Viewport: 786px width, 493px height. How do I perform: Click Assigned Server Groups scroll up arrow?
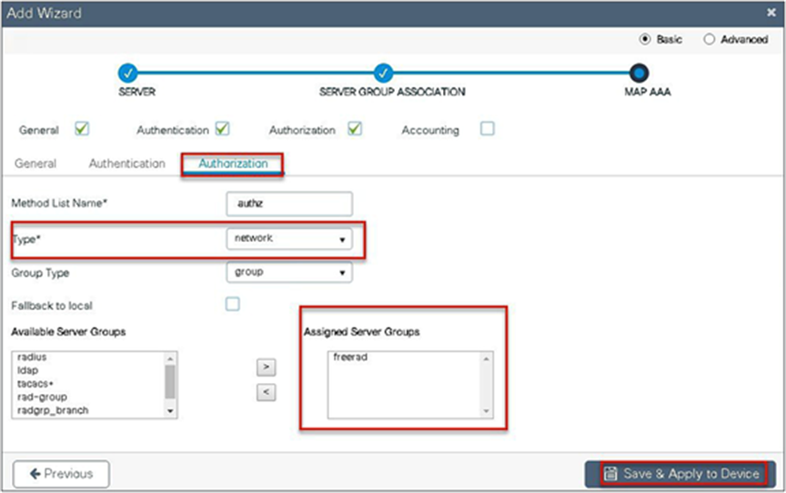[486, 358]
